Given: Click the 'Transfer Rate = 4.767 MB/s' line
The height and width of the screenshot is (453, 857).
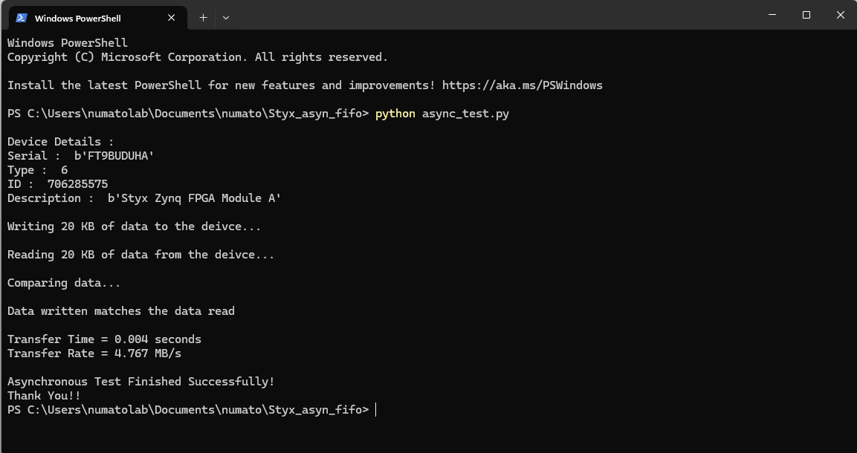Looking at the screenshot, I should (x=94, y=353).
